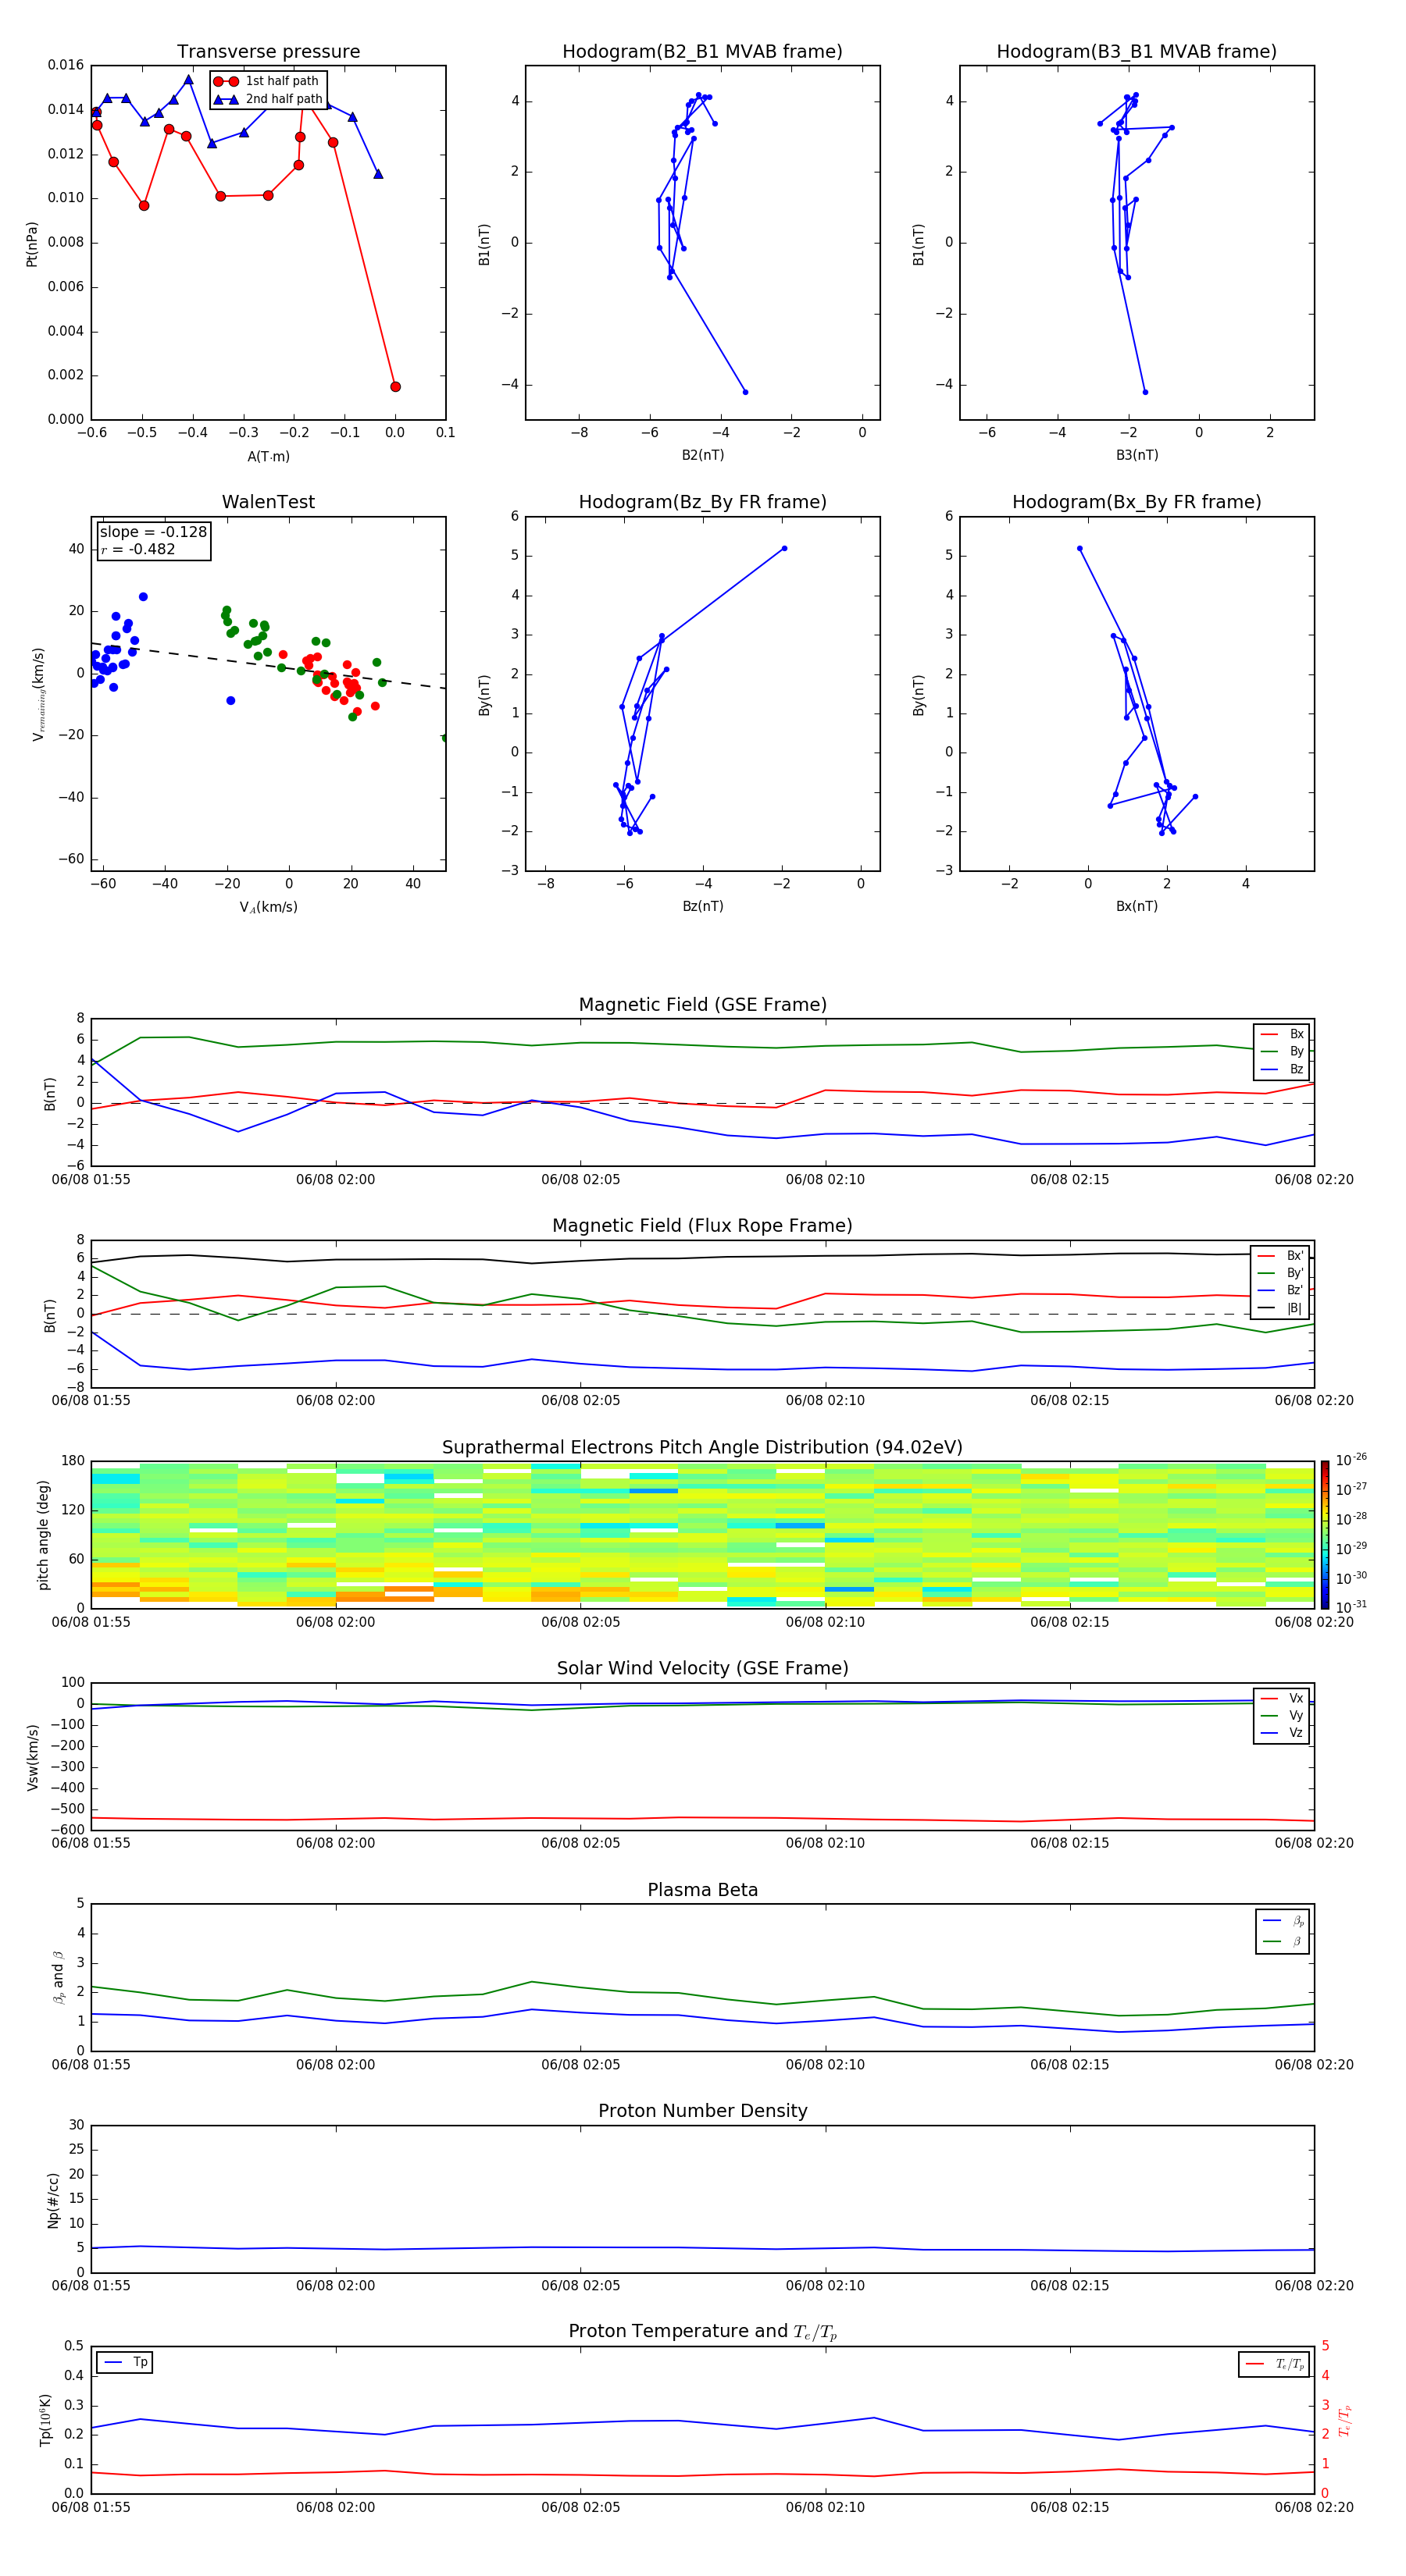Click the 'Magnetic Field (GSE Frame)' title
The image size is (1406, 2576).
702,1005
